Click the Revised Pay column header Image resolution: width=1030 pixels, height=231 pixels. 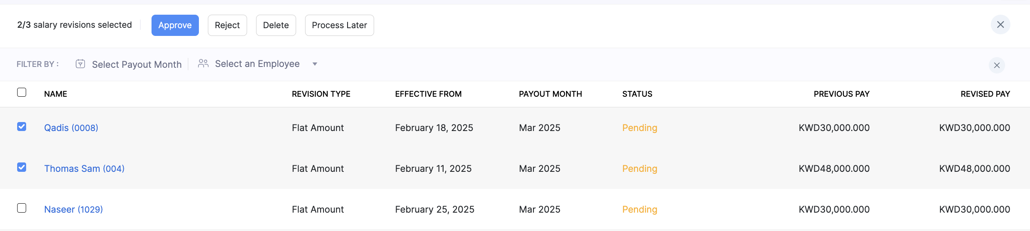pyautogui.click(x=985, y=94)
